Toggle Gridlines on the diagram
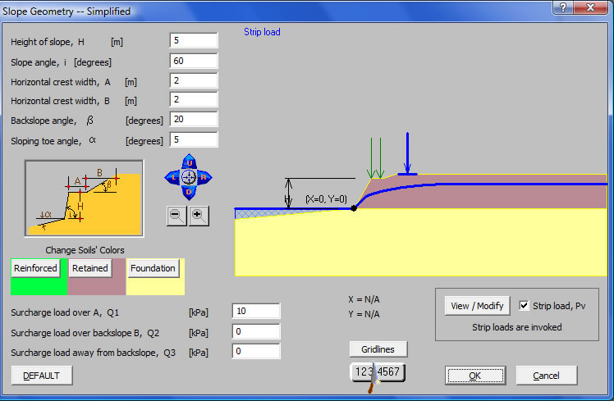The image size is (614, 401). 378,349
